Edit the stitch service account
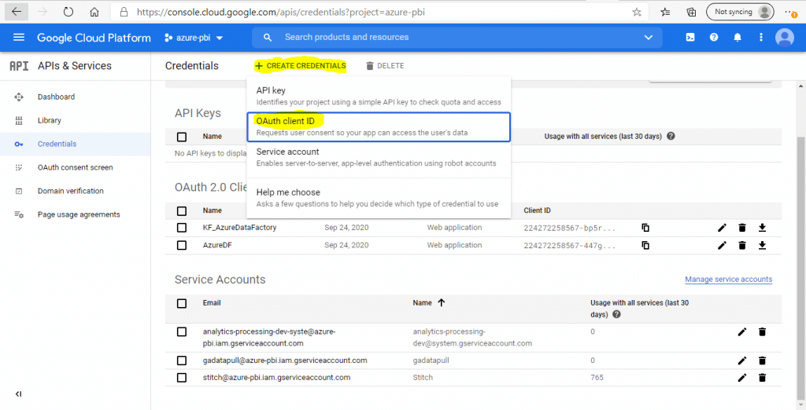Viewport: 806px width, 410px height. (742, 378)
